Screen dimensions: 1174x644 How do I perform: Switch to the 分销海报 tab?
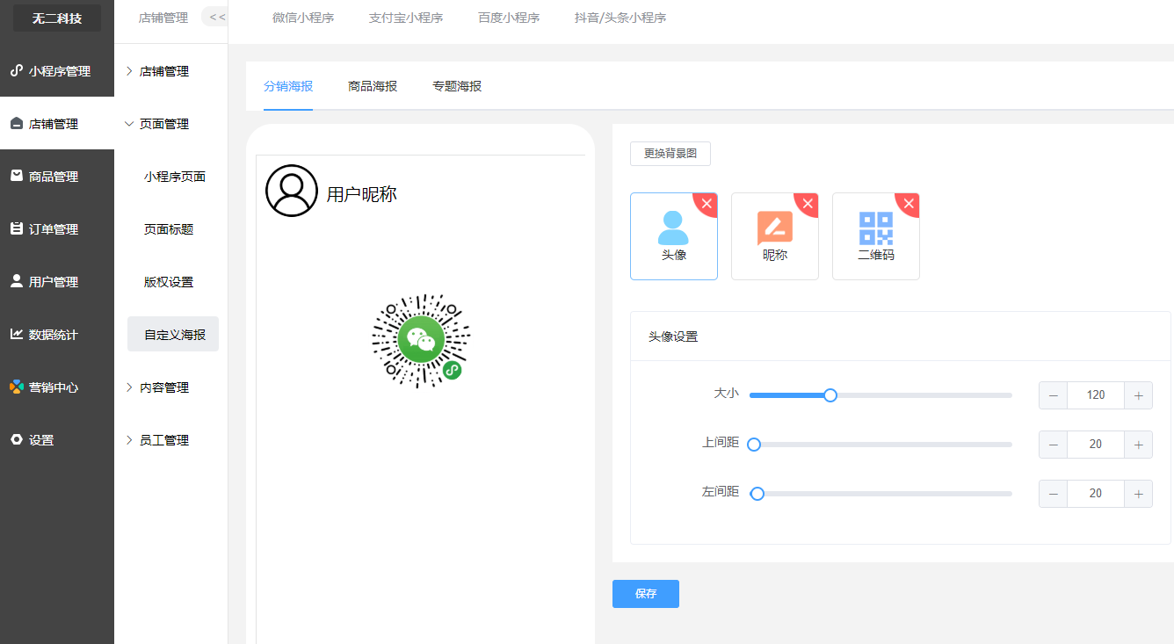click(288, 86)
